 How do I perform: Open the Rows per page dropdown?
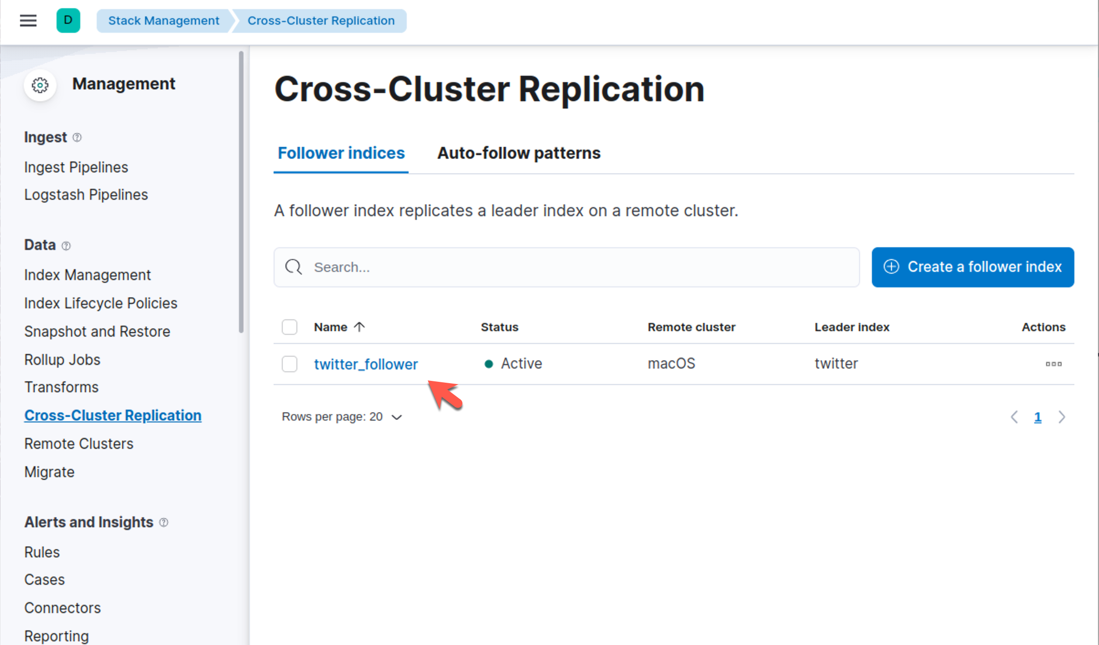click(x=342, y=416)
